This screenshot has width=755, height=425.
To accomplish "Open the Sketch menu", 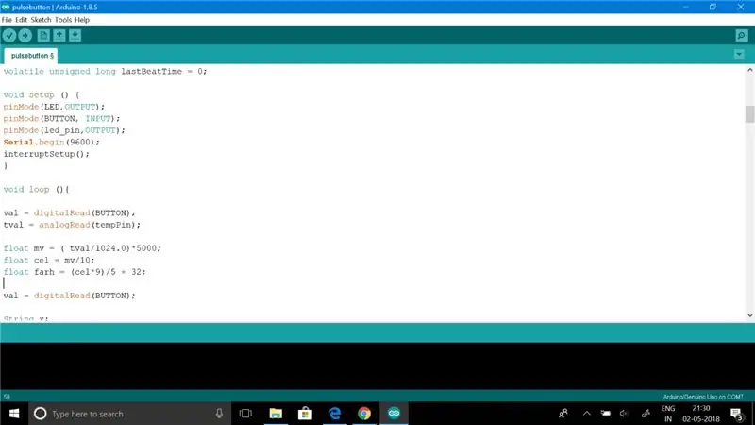I will [41, 20].
